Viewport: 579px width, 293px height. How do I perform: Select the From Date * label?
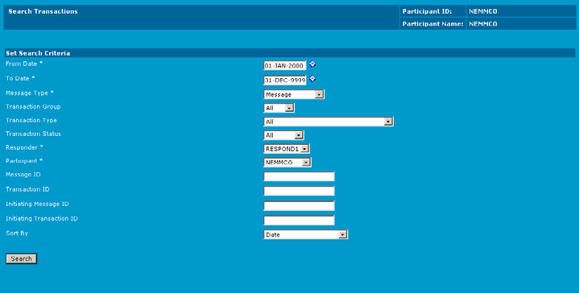click(24, 64)
